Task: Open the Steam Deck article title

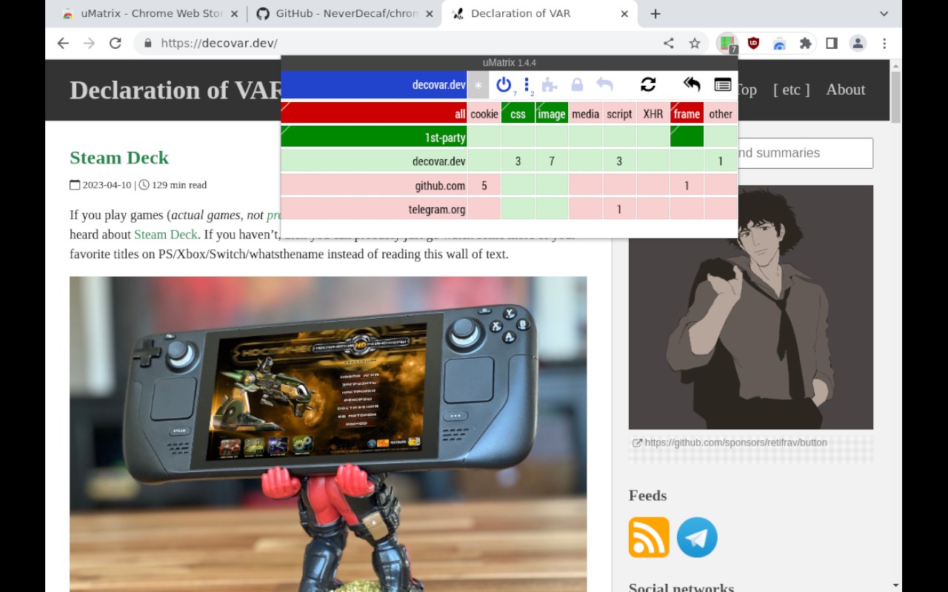Action: coord(119,158)
